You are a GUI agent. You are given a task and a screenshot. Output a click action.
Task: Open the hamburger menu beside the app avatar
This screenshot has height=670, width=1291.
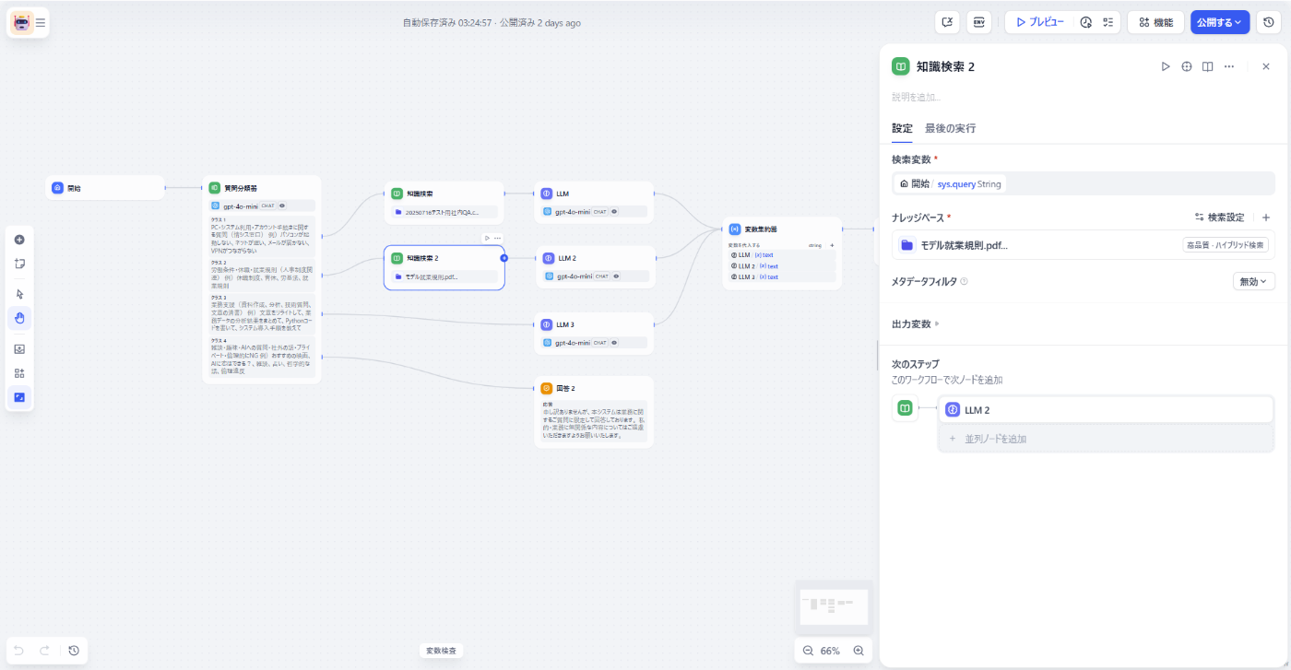pos(41,22)
